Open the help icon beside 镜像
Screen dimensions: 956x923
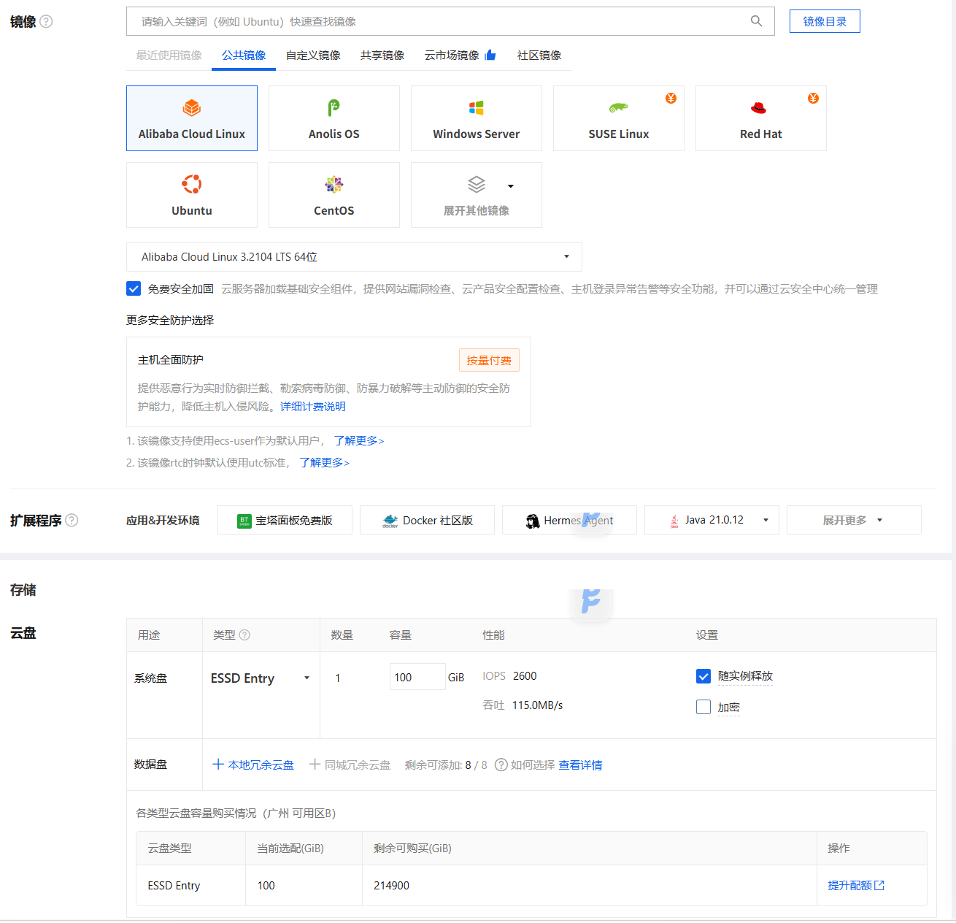[x=46, y=21]
